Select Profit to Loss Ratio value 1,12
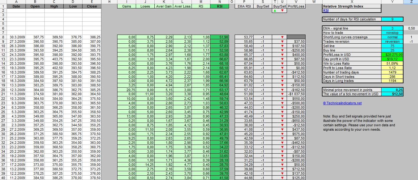Screen dimensions: 418x180 [392, 68]
